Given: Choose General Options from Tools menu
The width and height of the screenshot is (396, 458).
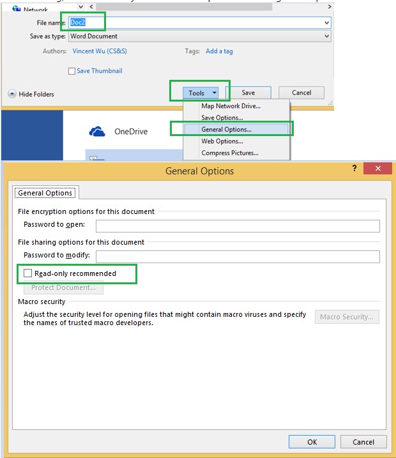Looking at the screenshot, I should pos(236,130).
